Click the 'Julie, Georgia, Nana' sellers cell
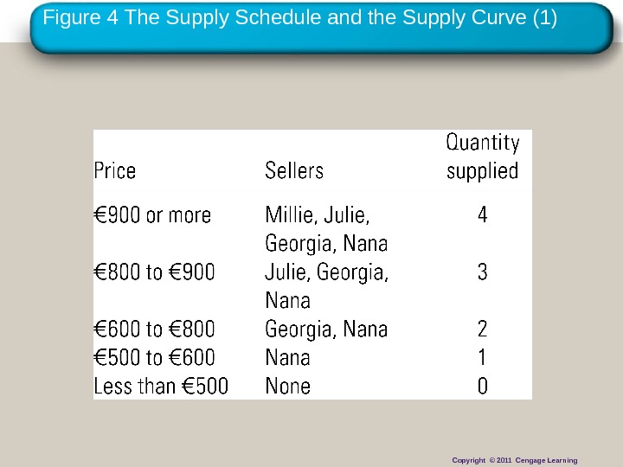 [x=326, y=286]
